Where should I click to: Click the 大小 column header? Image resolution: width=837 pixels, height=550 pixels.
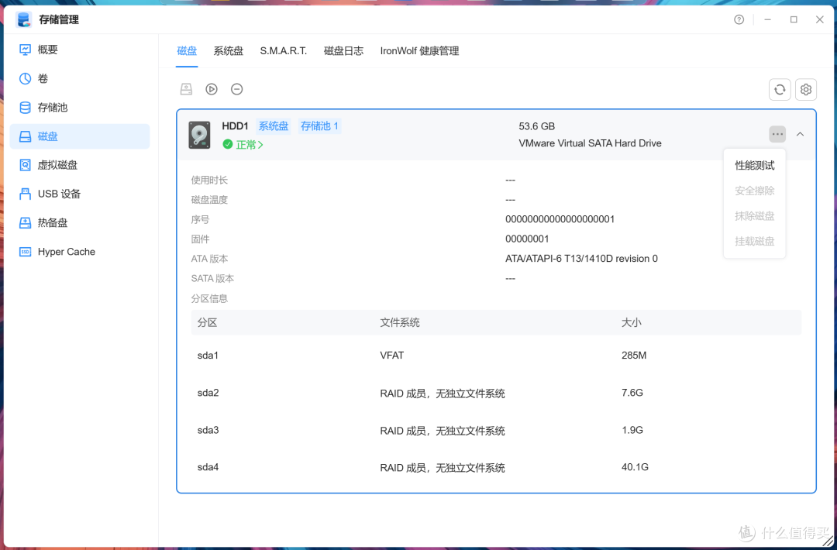click(632, 322)
